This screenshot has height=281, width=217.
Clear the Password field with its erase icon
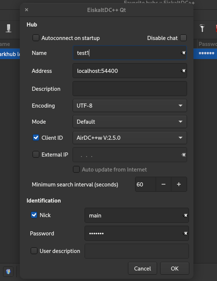[185, 233]
